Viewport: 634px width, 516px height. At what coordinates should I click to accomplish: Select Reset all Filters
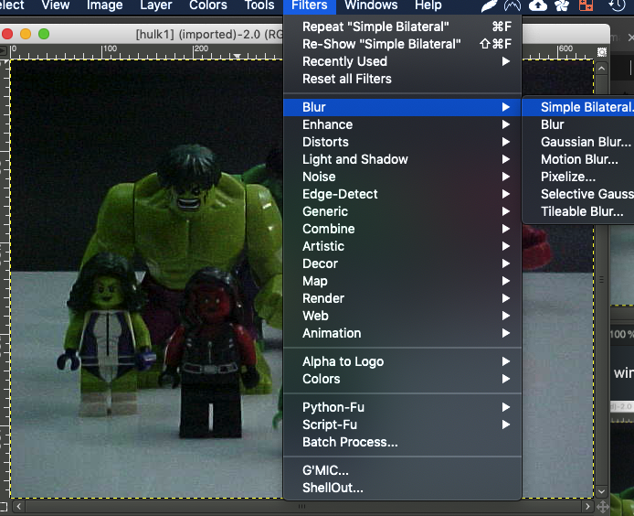click(x=402, y=79)
